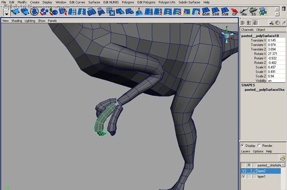Select the Render radio button

260,145
